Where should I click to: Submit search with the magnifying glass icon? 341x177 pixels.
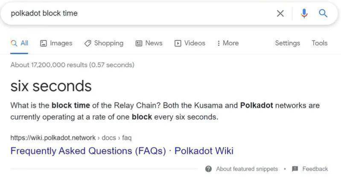323,13
